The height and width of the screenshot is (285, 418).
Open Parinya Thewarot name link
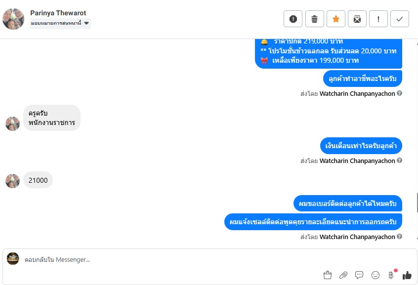58,13
